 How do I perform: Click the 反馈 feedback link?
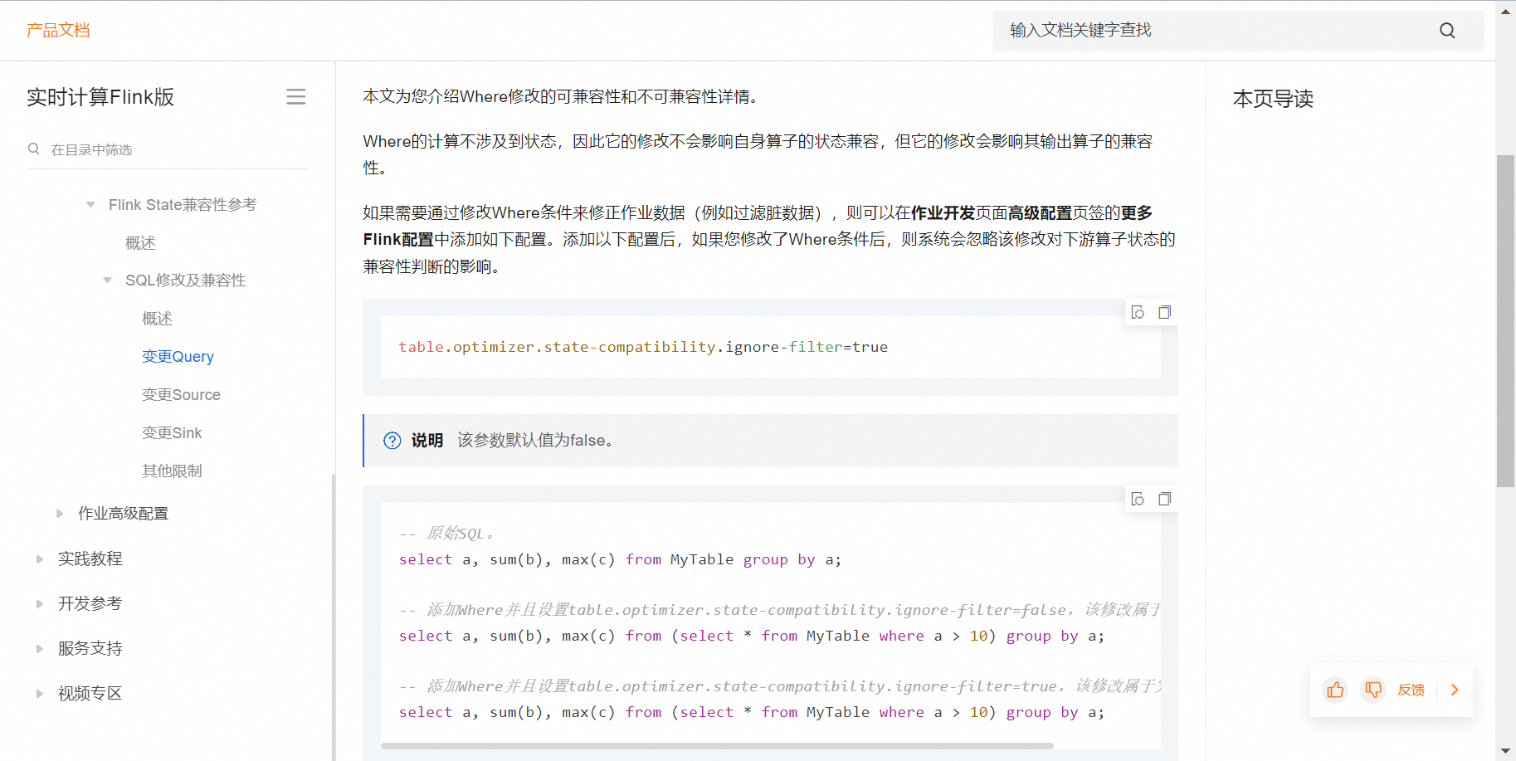click(1411, 690)
